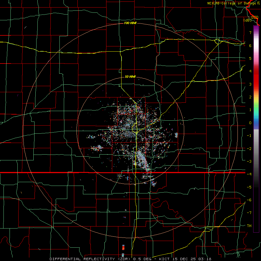This screenshot has width=261, height=261.
Task: Click the "7" value on color scale
Action: click(250, 32)
